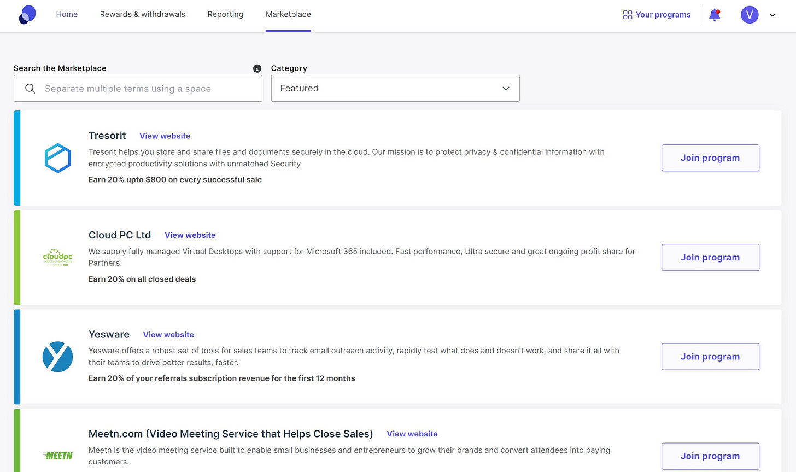View website for Yesware
Viewport: 796px width, 472px height.
pos(168,335)
